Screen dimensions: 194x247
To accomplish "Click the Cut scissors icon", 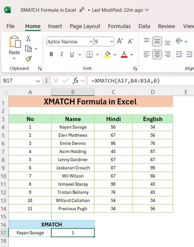I will point(28,38).
